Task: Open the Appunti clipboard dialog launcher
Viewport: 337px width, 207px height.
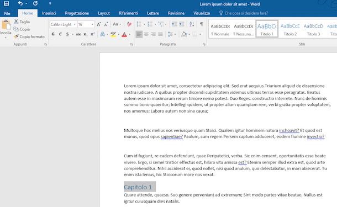Action: click(45, 45)
